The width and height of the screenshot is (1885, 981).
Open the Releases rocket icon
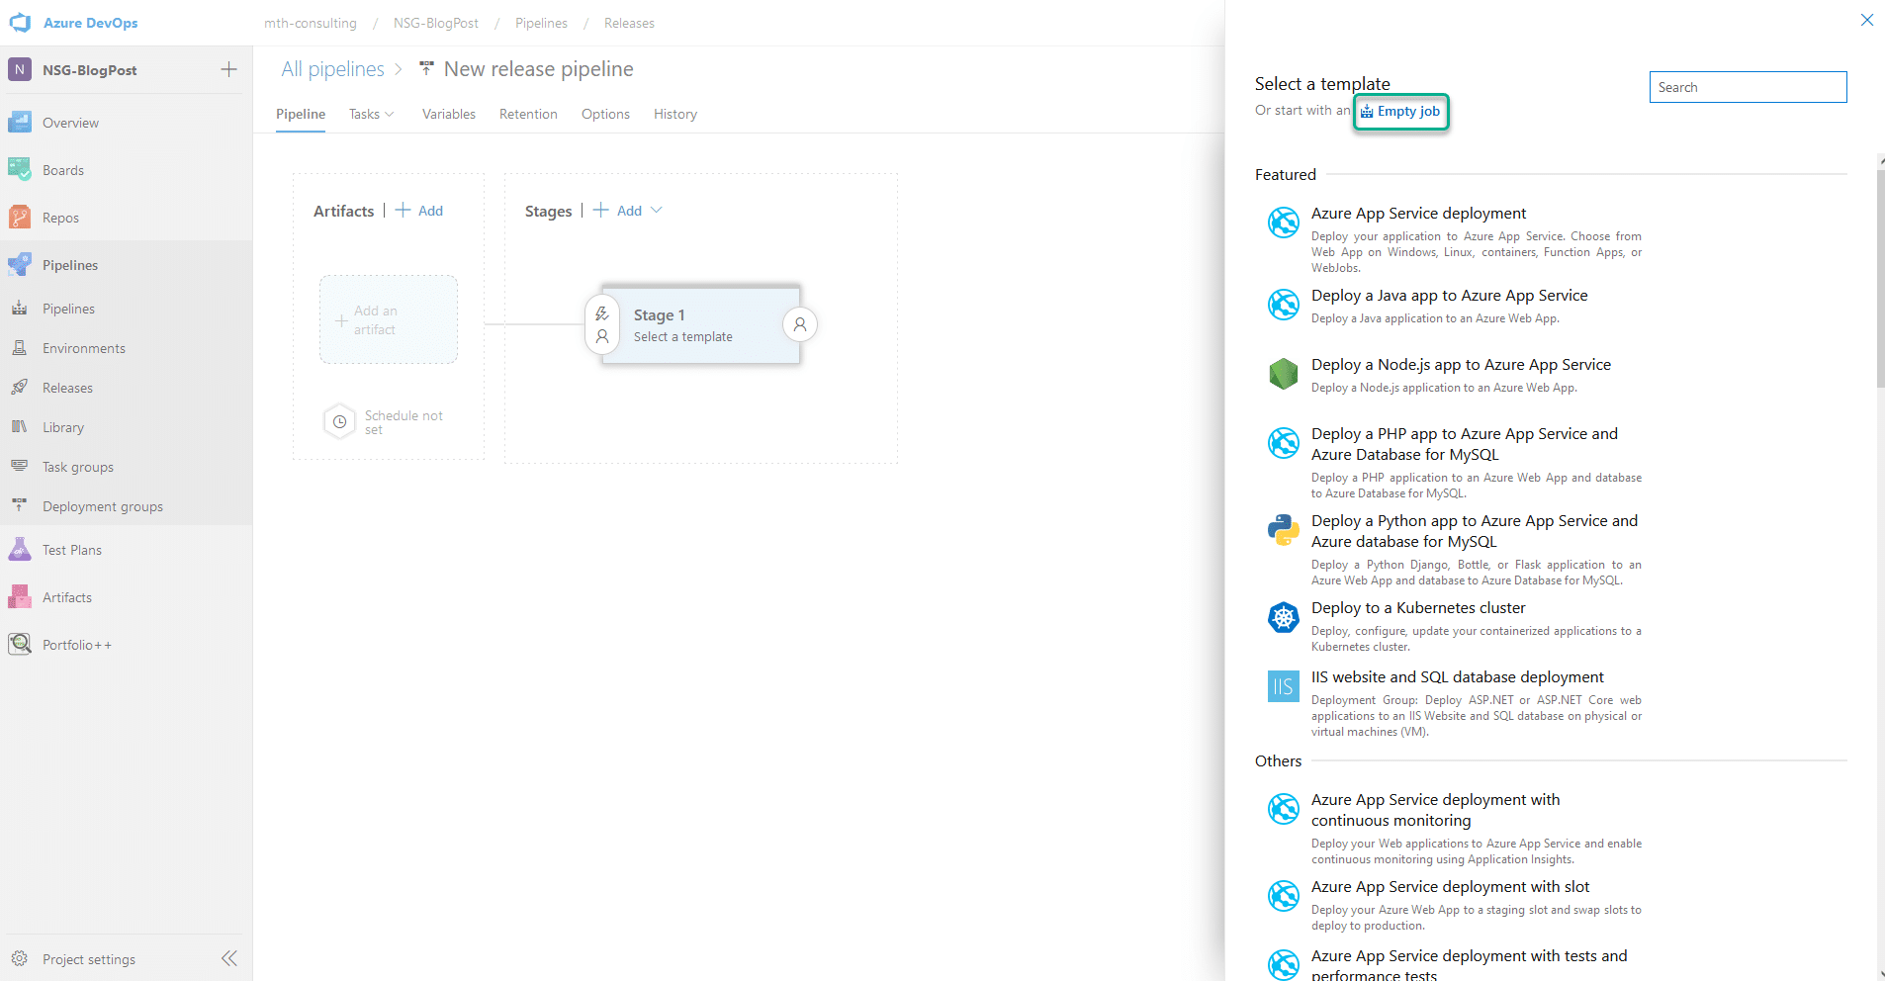pos(20,388)
